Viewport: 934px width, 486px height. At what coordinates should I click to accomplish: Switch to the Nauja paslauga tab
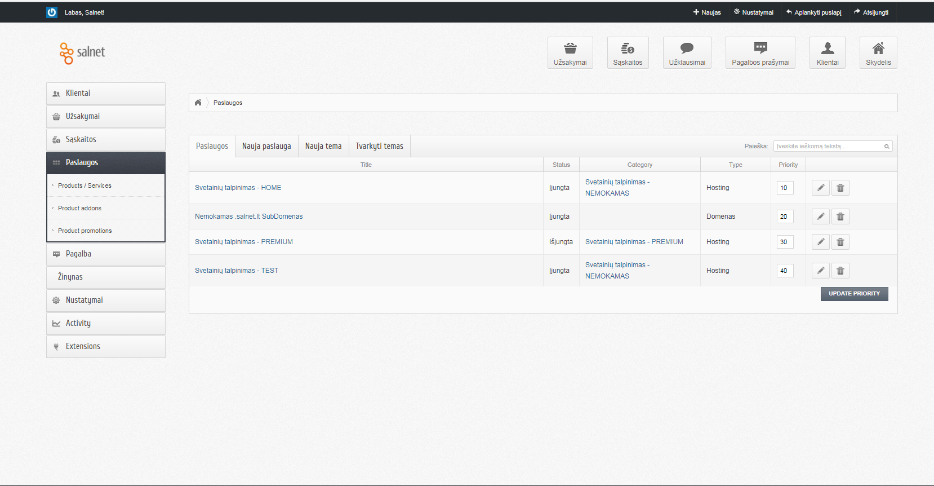point(266,146)
